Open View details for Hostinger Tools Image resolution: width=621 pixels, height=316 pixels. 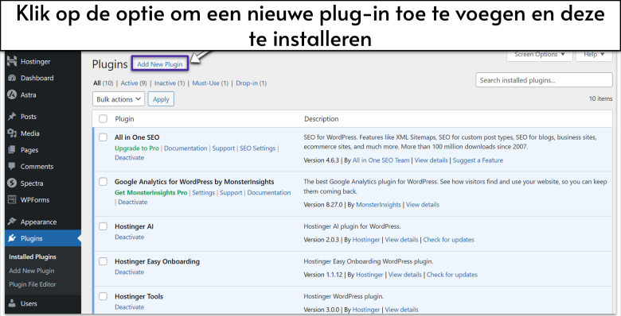click(401, 310)
